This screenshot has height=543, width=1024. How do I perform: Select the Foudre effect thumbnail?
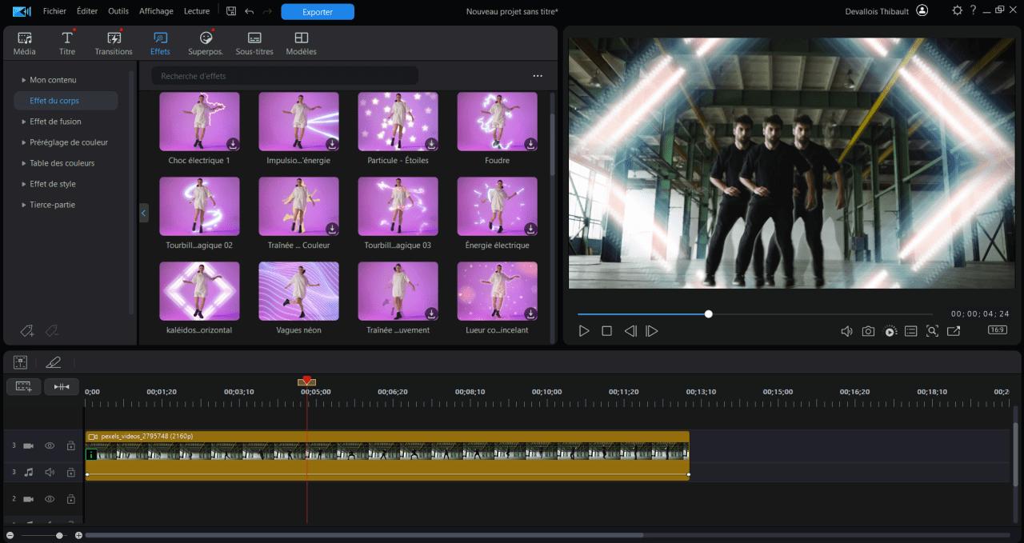click(x=497, y=122)
